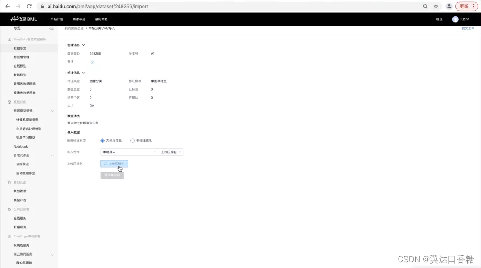Collapse the 创建信息 section chevron
This screenshot has width=481, height=268.
pyautogui.click(x=83, y=45)
